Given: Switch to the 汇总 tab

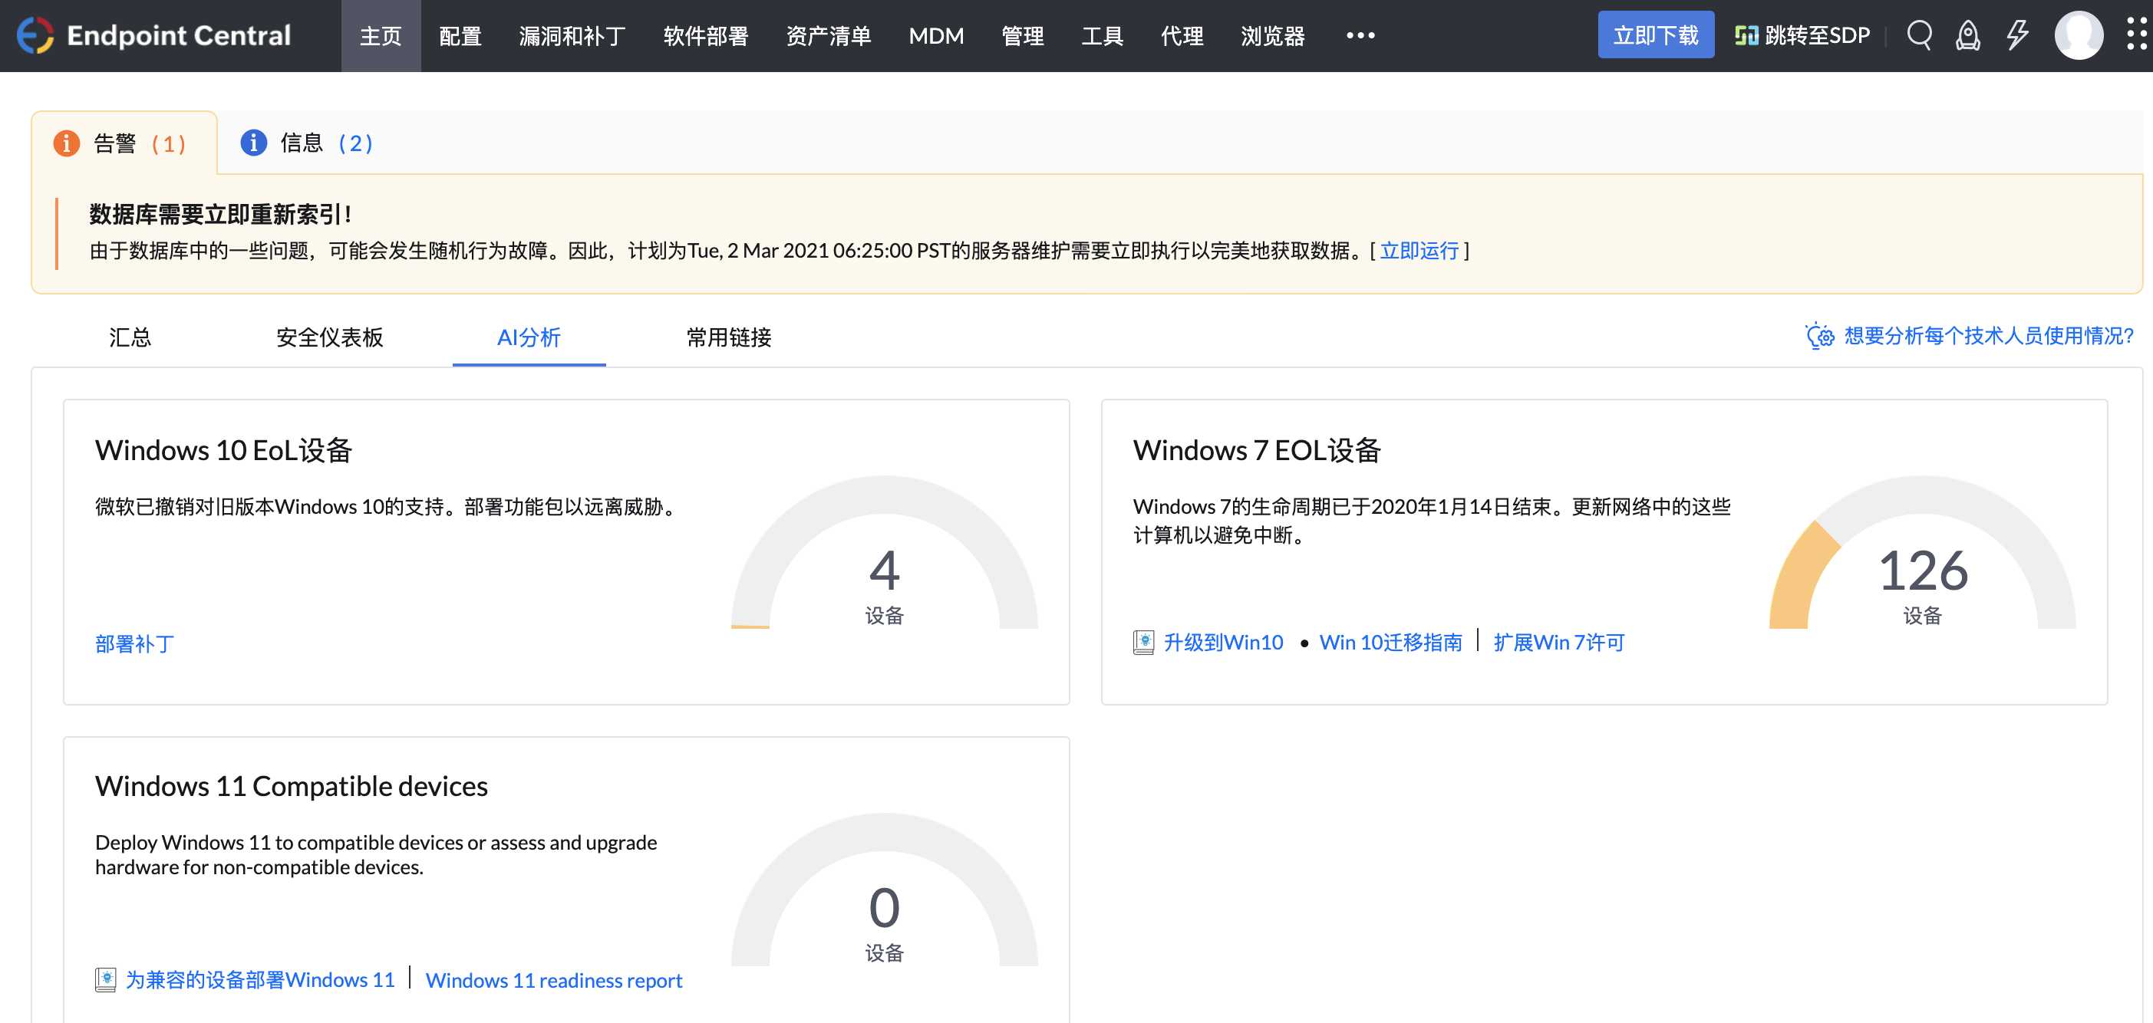Looking at the screenshot, I should (131, 337).
